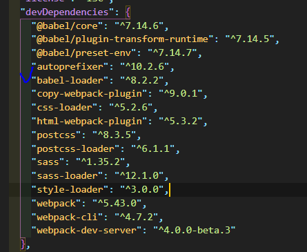Click the "^1.35.2" version value

101,162
